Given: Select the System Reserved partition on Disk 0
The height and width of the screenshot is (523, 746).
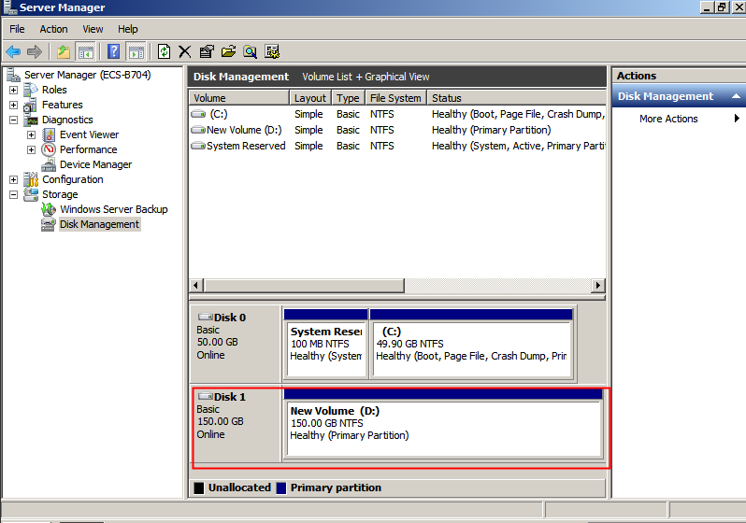Looking at the screenshot, I should 326,344.
